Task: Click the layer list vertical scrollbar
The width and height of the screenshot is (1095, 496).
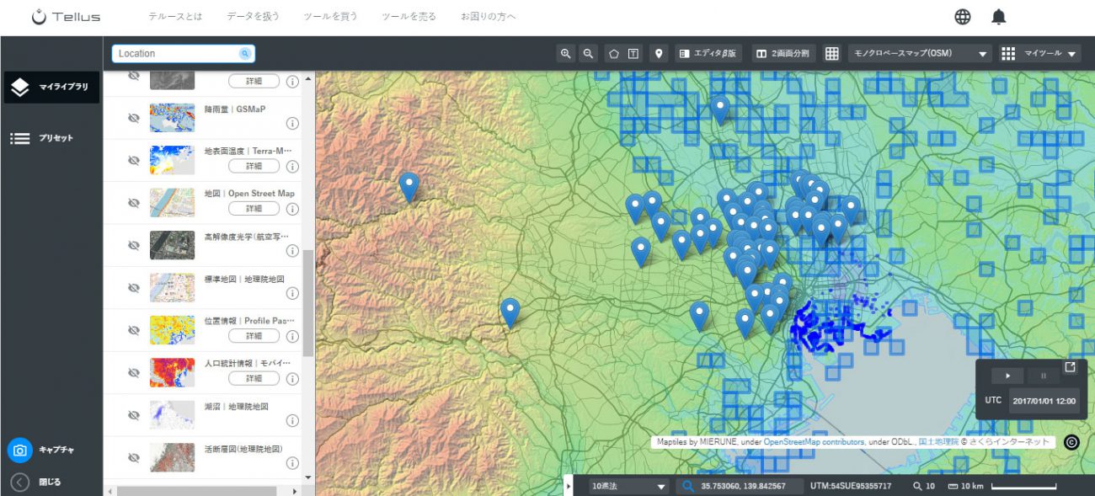Action: pyautogui.click(x=308, y=303)
